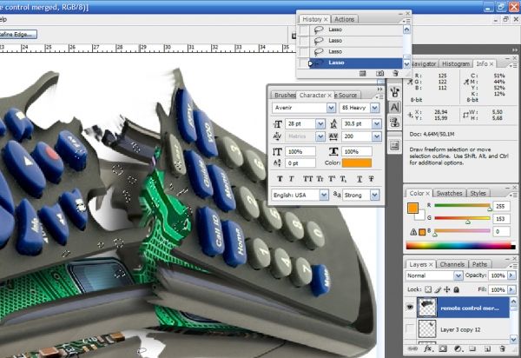This screenshot has width=521, height=358.
Task: Open the History panel options menu
Action: [406, 21]
